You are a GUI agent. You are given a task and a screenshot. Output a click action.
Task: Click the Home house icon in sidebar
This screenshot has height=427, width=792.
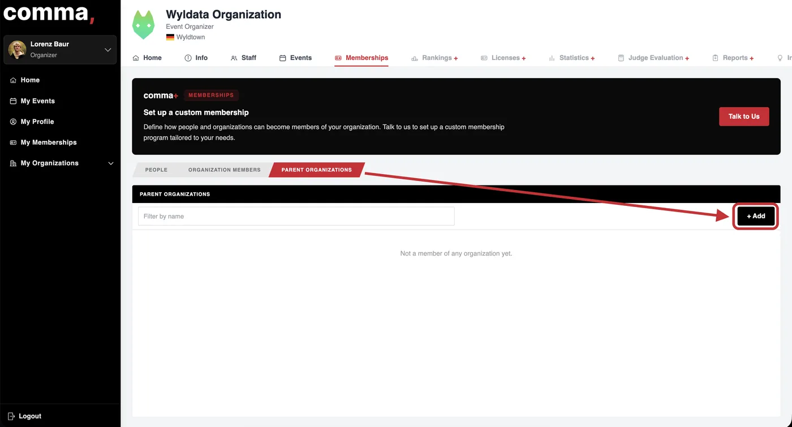click(13, 80)
